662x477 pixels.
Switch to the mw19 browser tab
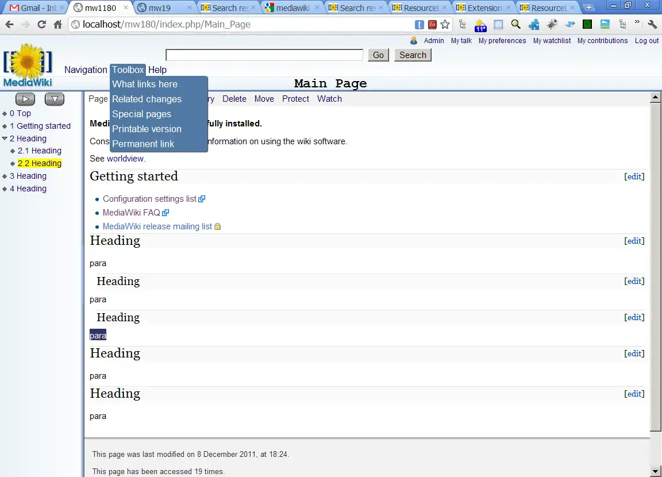tap(164, 7)
